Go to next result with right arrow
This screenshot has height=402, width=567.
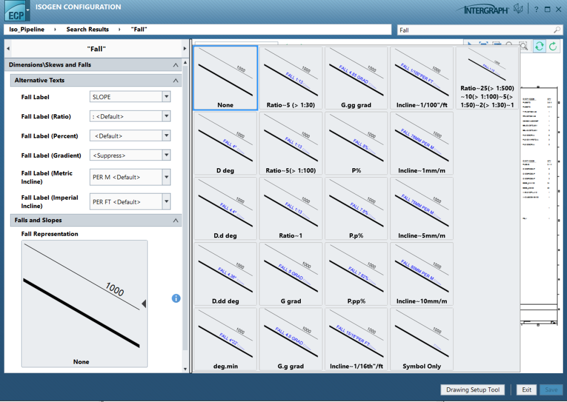pyautogui.click(x=185, y=48)
